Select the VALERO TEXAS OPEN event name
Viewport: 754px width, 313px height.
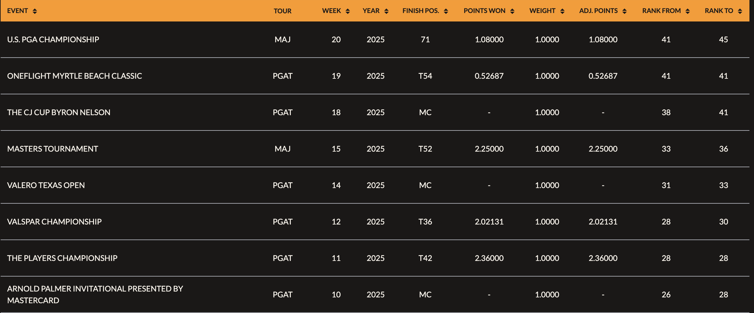coord(46,185)
